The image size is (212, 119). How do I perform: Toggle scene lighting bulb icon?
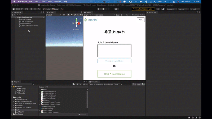68,15
